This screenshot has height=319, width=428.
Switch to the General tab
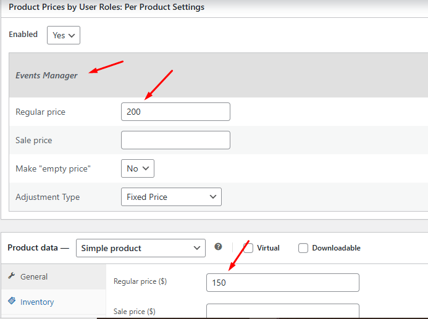click(x=34, y=276)
